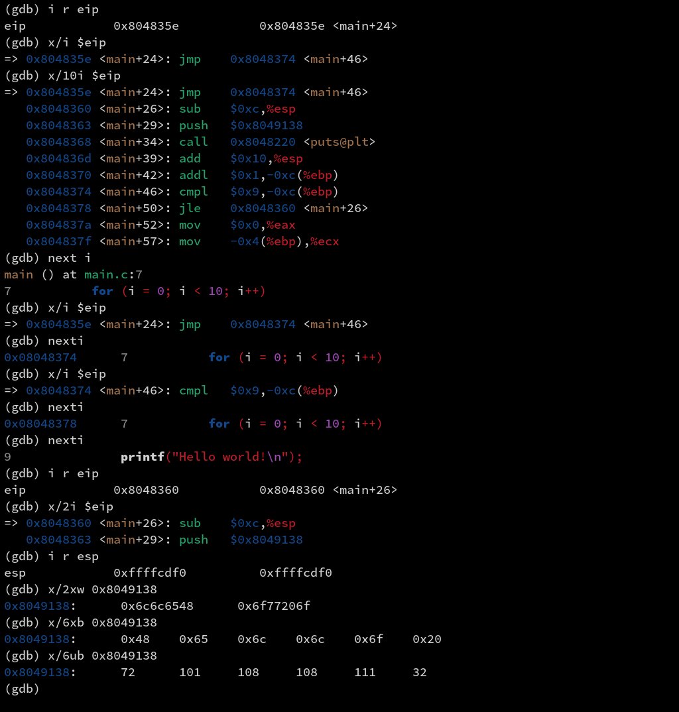
Task: Select the address 0x804837a at main+52
Action: pyautogui.click(x=58, y=225)
